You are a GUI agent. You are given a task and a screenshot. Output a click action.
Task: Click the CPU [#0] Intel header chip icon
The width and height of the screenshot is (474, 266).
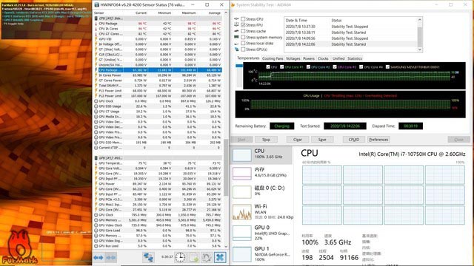(96, 18)
